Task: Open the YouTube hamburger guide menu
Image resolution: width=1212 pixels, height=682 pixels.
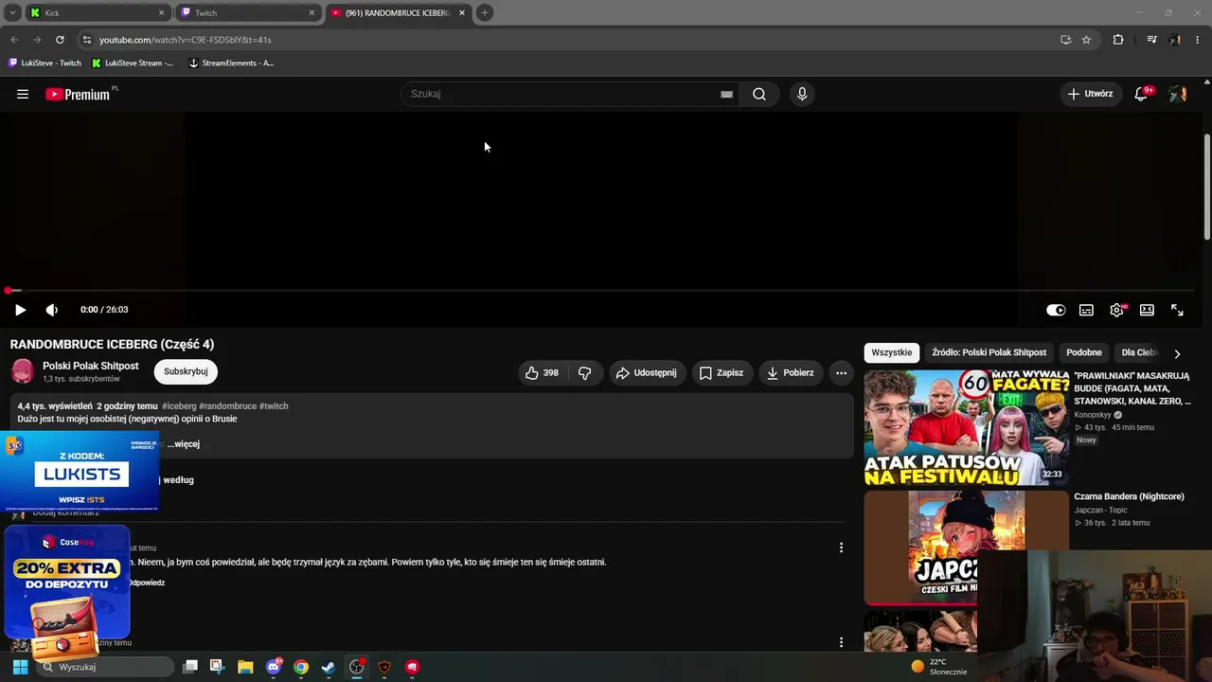Action: pos(23,94)
